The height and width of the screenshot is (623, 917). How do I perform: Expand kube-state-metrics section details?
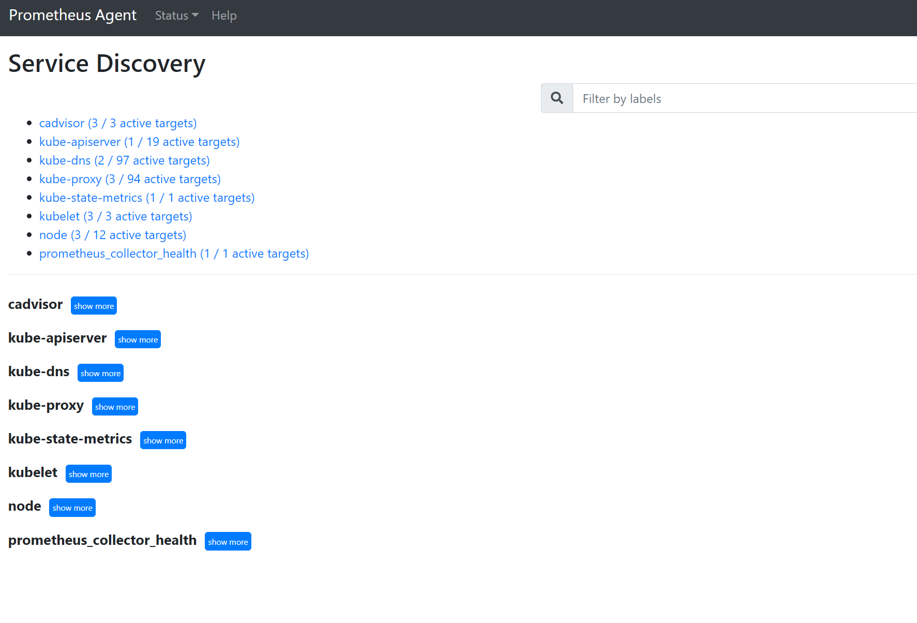pyautogui.click(x=163, y=440)
